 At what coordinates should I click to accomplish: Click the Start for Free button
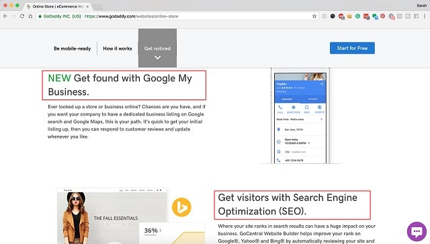[352, 48]
